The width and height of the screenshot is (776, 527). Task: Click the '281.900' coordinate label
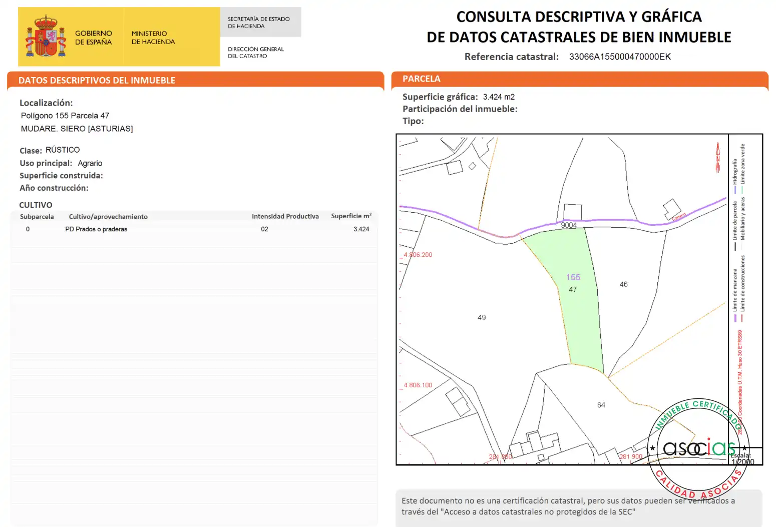click(x=631, y=457)
